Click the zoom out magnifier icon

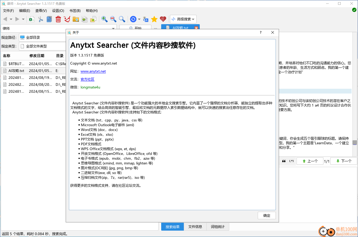tap(113, 19)
